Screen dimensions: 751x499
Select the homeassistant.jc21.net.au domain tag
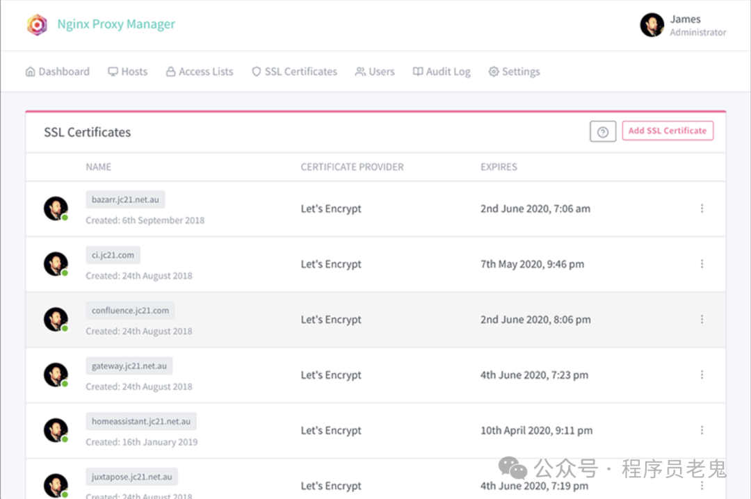(x=141, y=421)
